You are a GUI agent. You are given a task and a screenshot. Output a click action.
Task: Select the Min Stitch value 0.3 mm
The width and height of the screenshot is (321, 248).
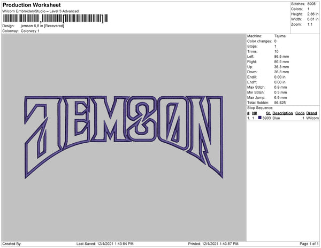[x=280, y=92]
